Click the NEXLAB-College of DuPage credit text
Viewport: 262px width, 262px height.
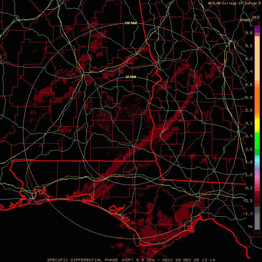pos(233,3)
